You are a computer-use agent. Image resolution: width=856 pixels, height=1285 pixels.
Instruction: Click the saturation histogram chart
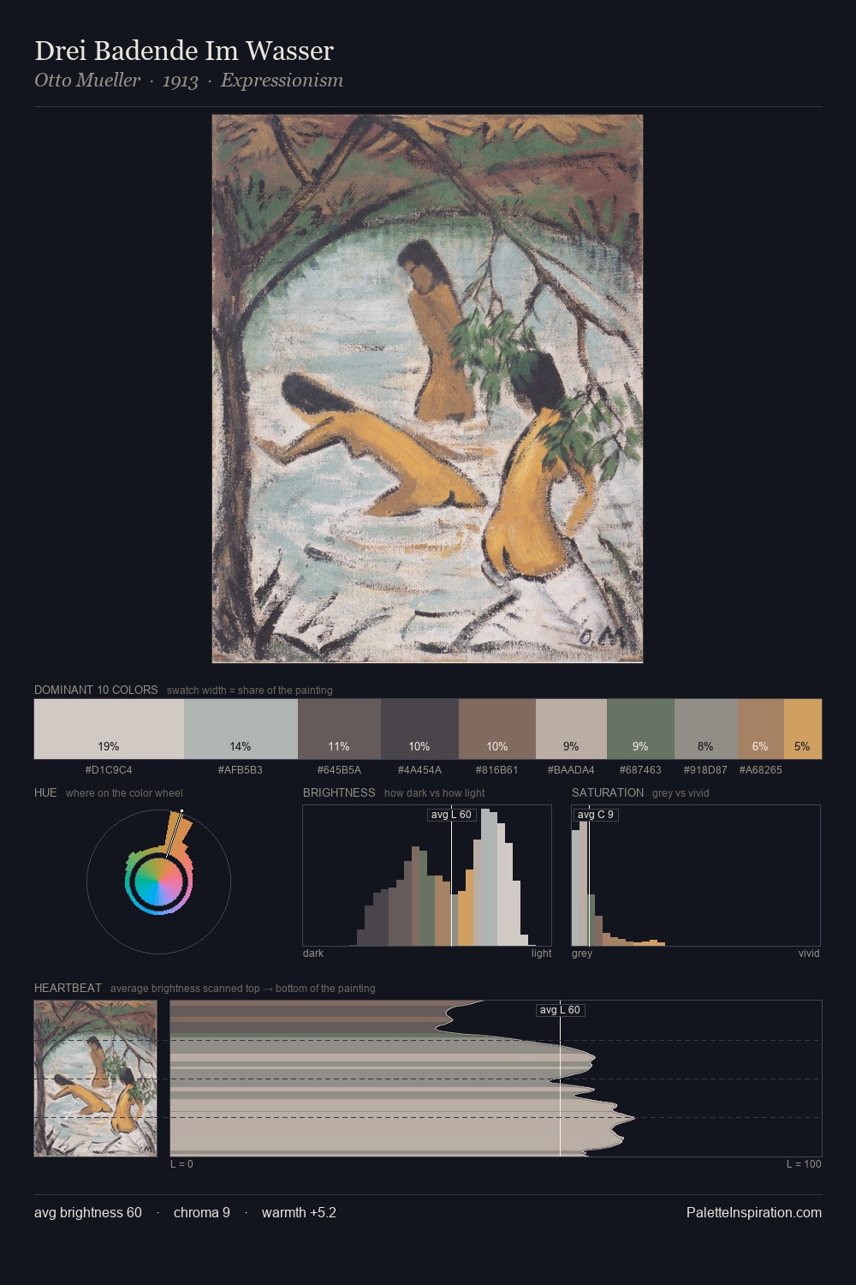pos(696,876)
